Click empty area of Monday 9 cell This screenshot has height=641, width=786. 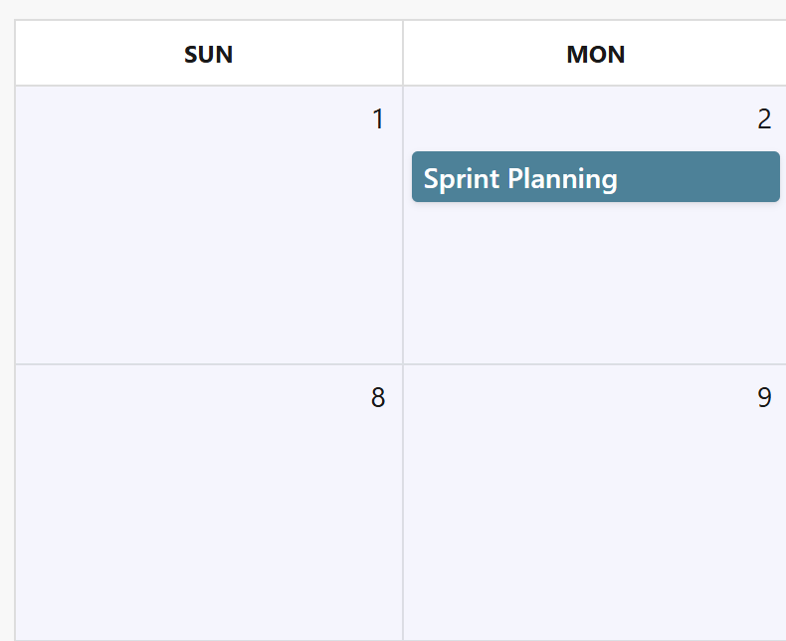tap(595, 518)
